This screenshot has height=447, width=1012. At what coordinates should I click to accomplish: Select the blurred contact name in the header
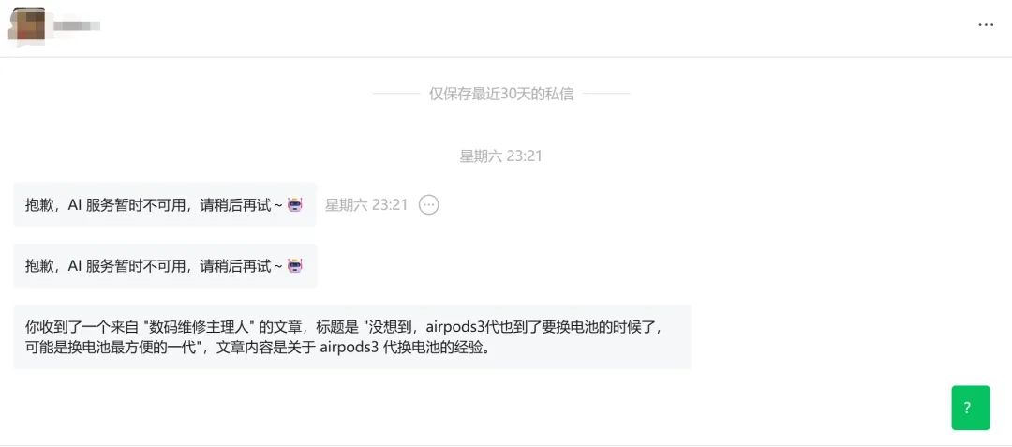pos(76,26)
